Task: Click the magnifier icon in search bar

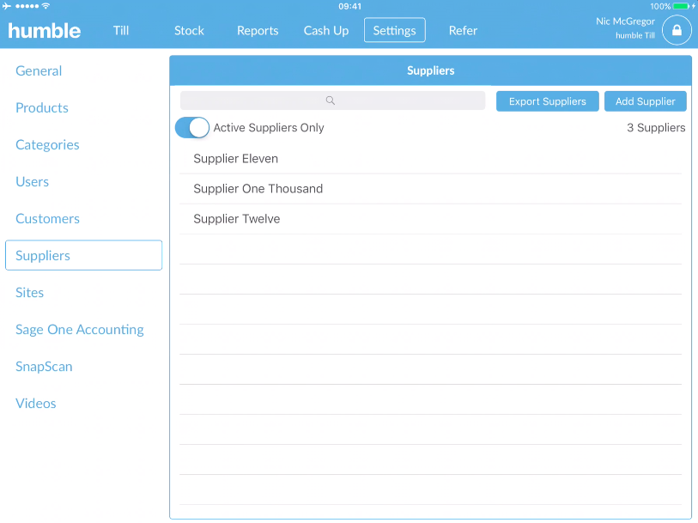Action: click(x=331, y=100)
